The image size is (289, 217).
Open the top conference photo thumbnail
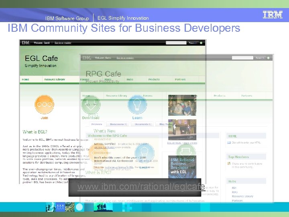182,105
